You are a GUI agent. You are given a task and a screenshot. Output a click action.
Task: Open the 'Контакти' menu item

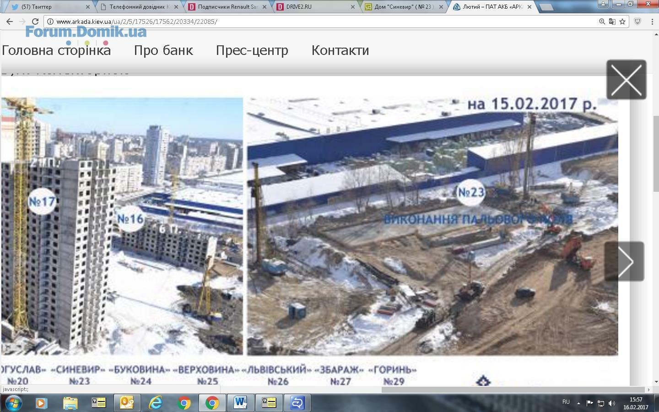point(340,50)
